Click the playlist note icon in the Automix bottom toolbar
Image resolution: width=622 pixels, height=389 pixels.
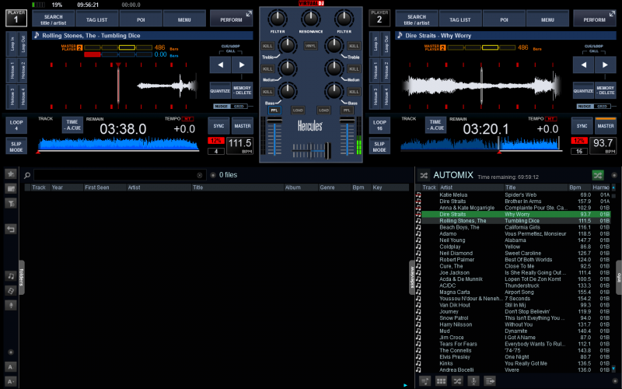coord(425,381)
